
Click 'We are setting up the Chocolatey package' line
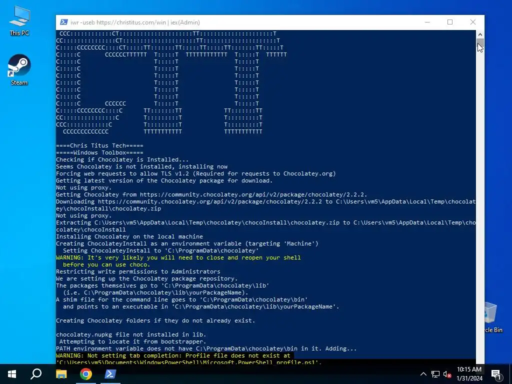(147, 278)
